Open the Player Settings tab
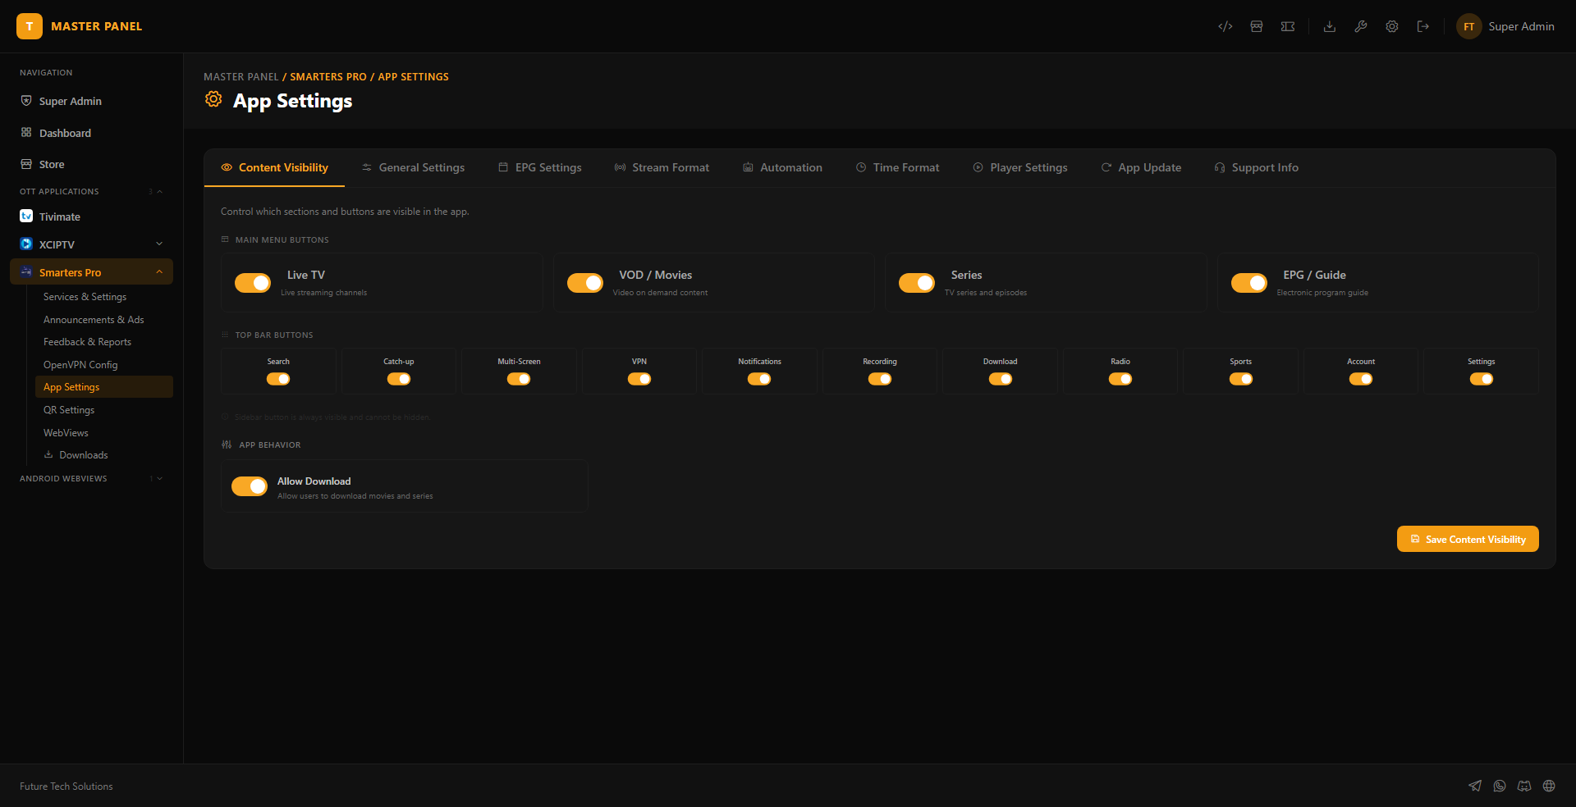The height and width of the screenshot is (807, 1576). pyautogui.click(x=1020, y=167)
